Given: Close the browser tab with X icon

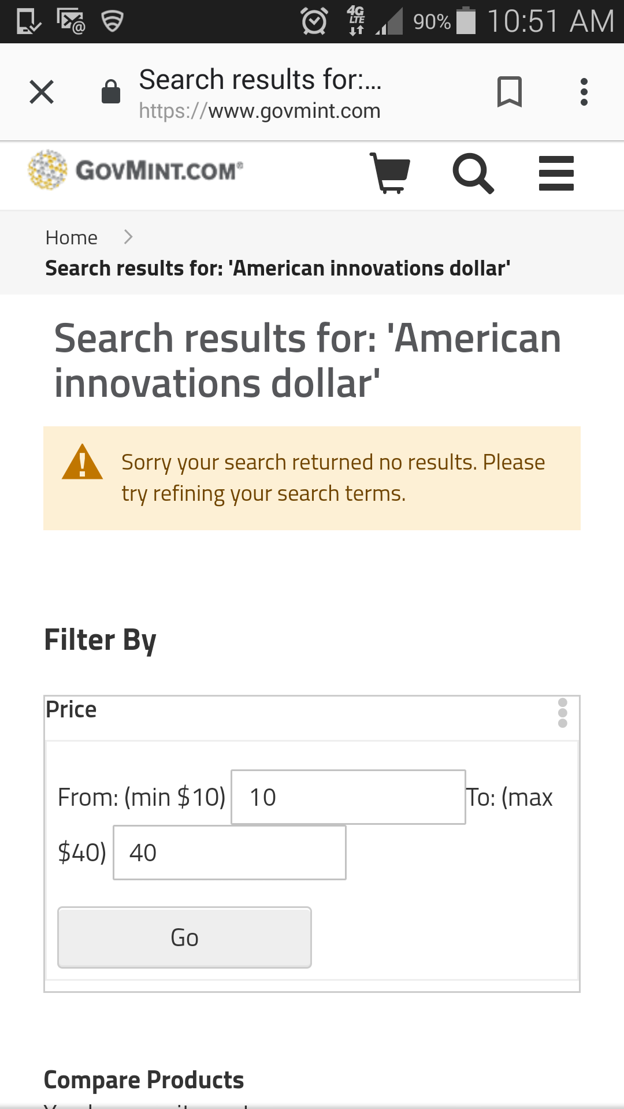Looking at the screenshot, I should pyautogui.click(x=42, y=92).
